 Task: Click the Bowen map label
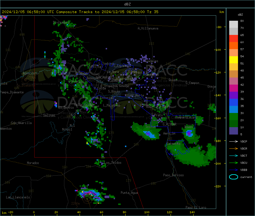click(189, 127)
